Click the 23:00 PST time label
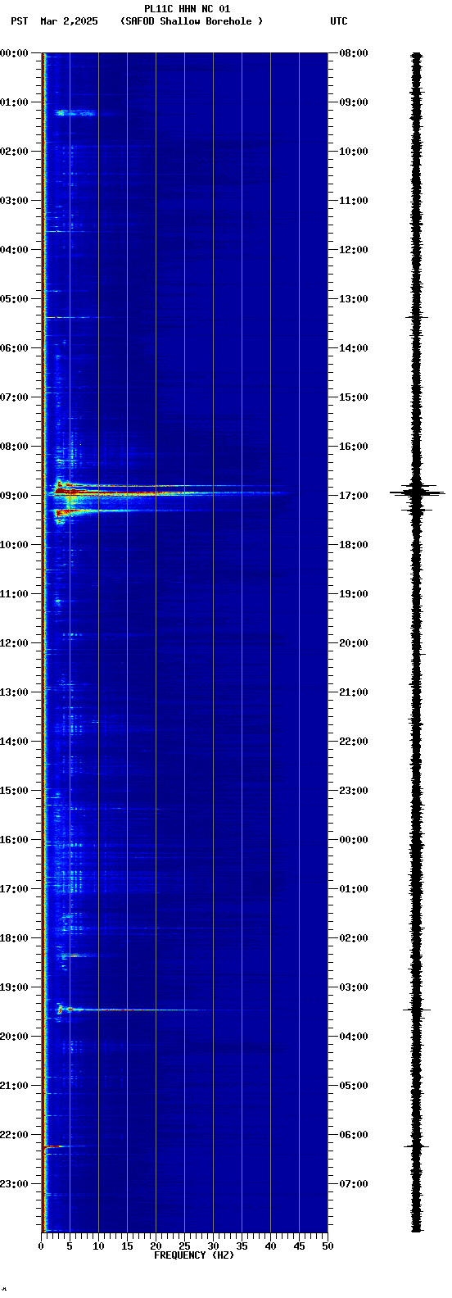 pos(15,1184)
